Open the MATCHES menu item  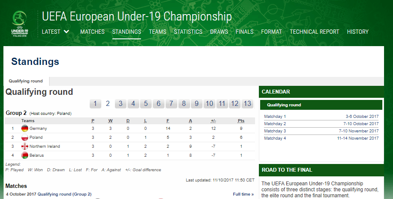[92, 32]
